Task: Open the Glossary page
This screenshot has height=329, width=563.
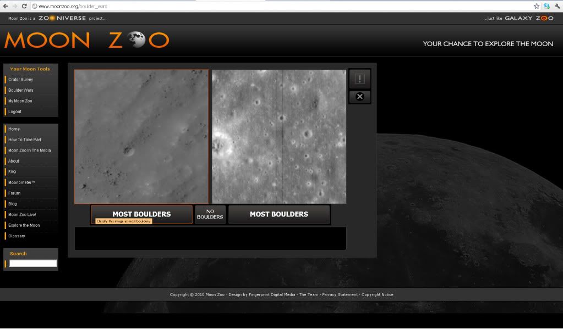Action: pos(17,236)
